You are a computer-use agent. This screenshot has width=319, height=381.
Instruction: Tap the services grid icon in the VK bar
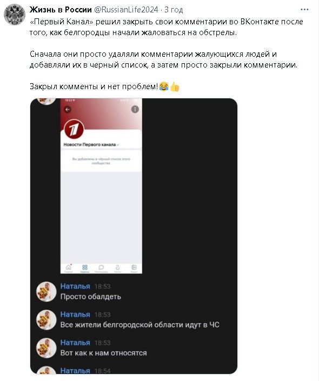point(85,268)
